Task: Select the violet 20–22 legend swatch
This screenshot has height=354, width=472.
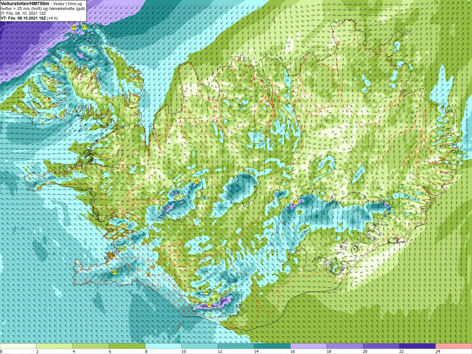Action: pyautogui.click(x=381, y=346)
